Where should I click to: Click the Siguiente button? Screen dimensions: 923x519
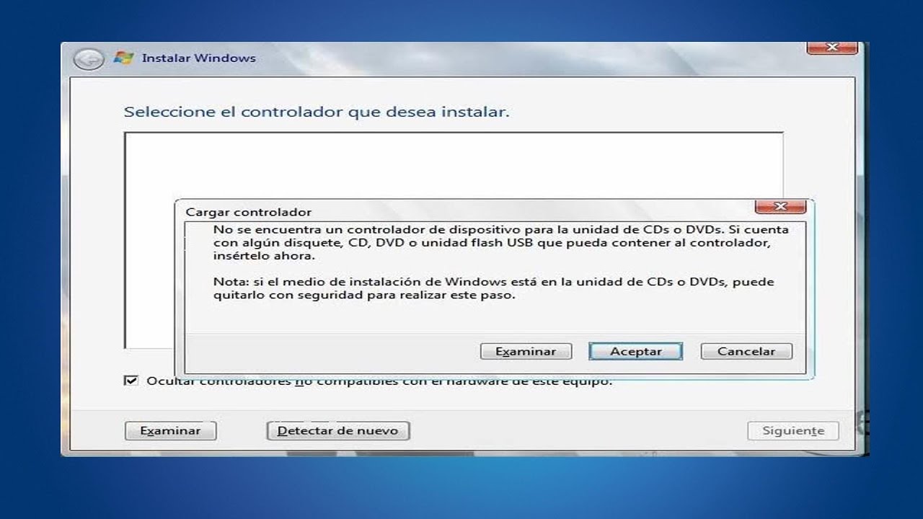click(793, 431)
